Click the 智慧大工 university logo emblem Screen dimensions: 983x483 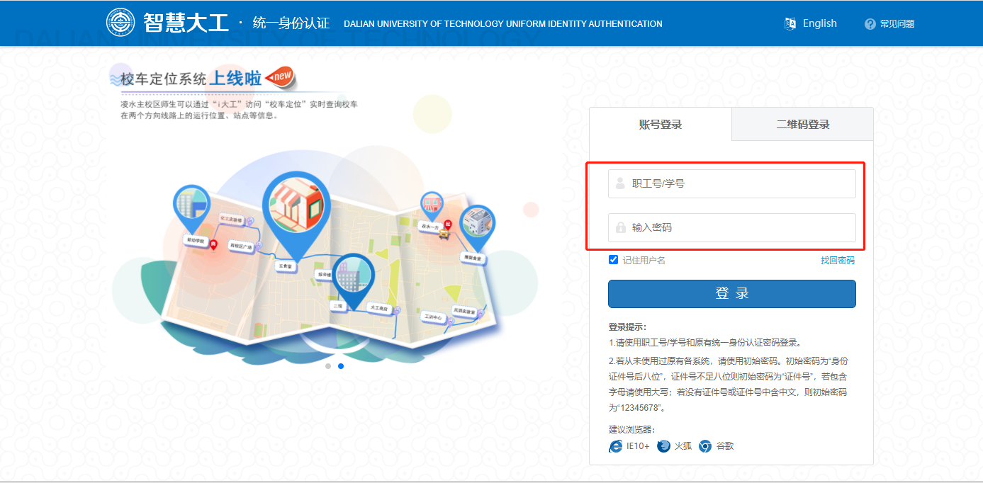120,23
